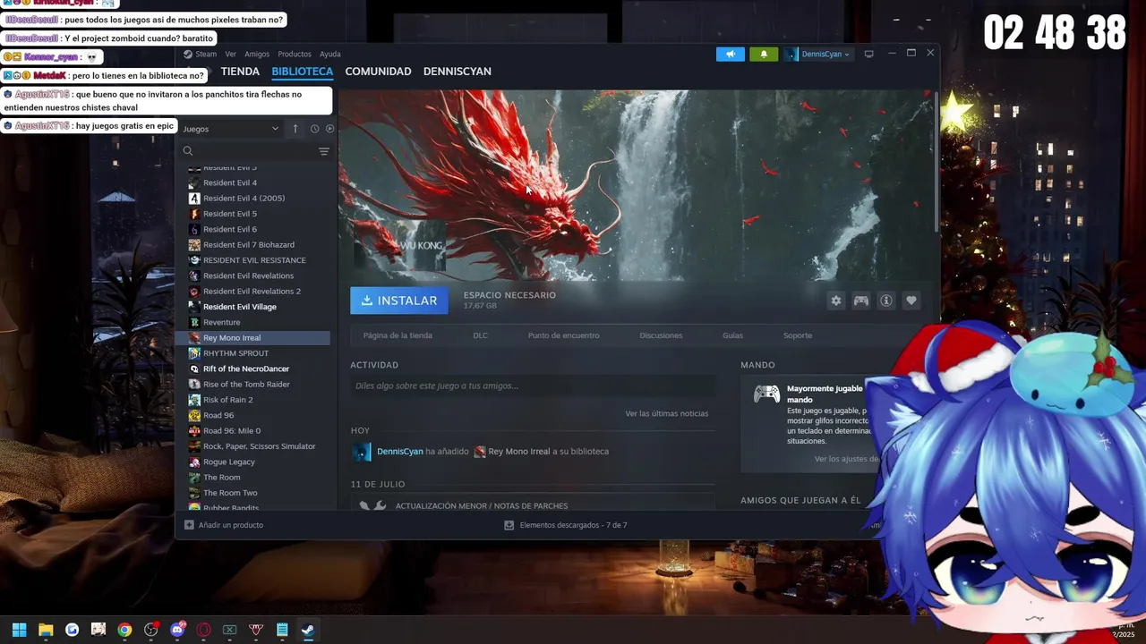Image resolution: width=1146 pixels, height=644 pixels.
Task: Open the Amigos menu
Action: 257,55
